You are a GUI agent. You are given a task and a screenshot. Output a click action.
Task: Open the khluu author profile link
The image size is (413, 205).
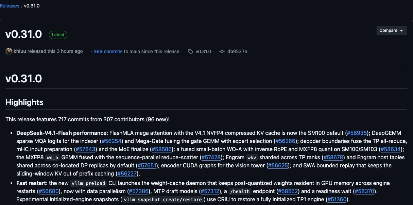tap(20, 51)
